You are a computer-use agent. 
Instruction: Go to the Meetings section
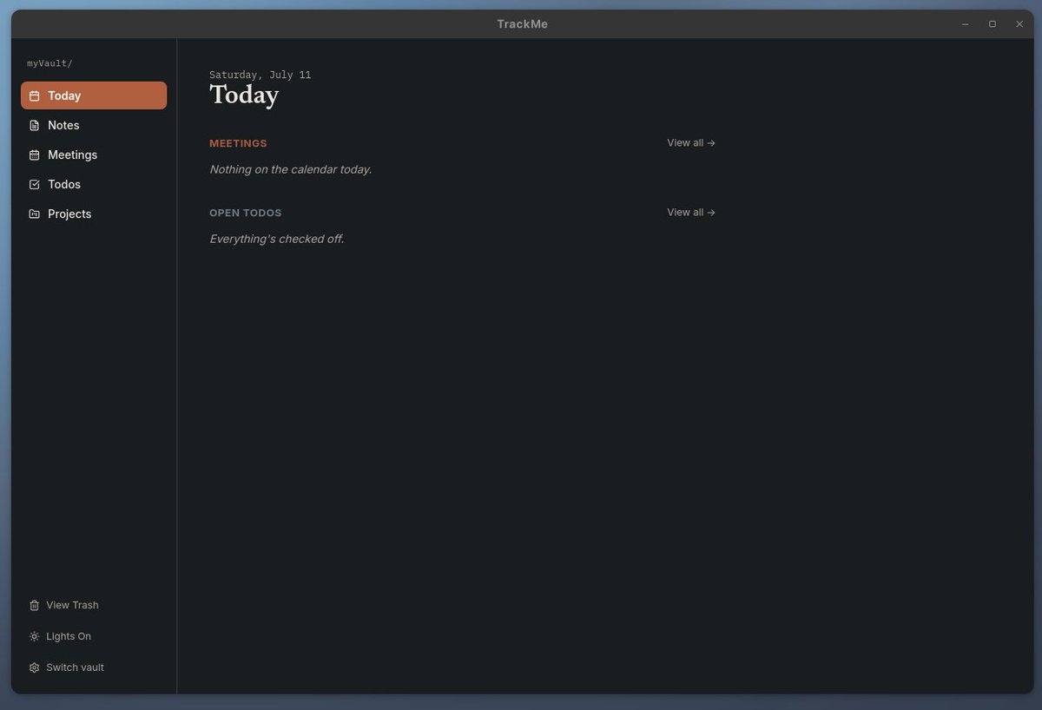click(94, 154)
